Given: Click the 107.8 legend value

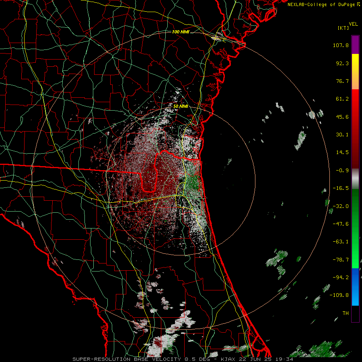Looking at the screenshot, I should click(341, 45).
